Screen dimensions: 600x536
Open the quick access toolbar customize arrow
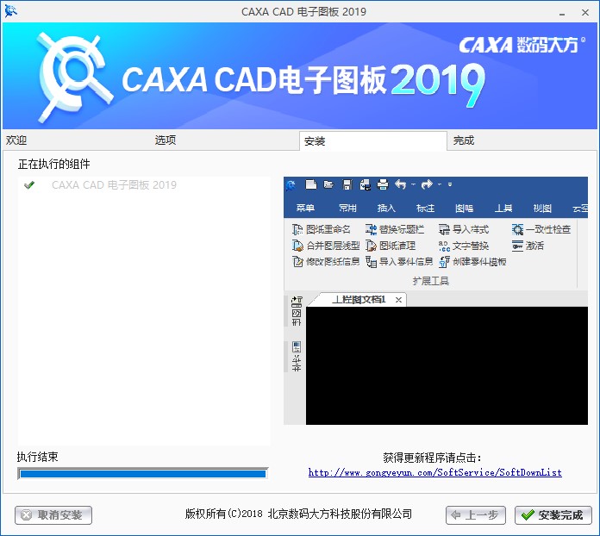[450, 184]
